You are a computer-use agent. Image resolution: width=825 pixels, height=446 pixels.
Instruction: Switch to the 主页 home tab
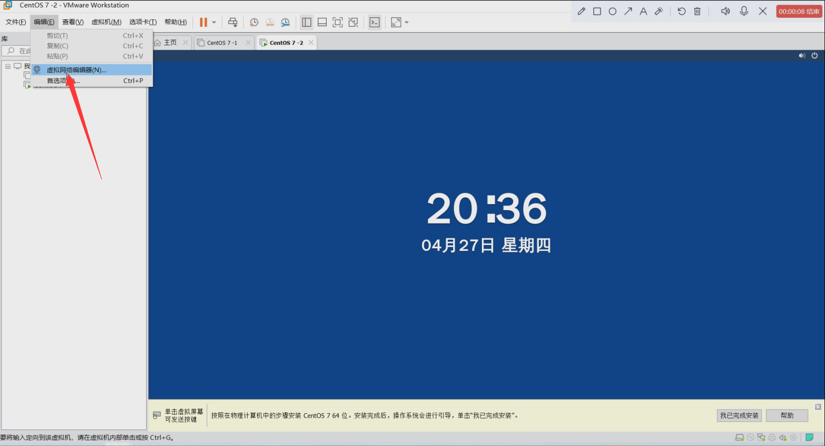[170, 43]
